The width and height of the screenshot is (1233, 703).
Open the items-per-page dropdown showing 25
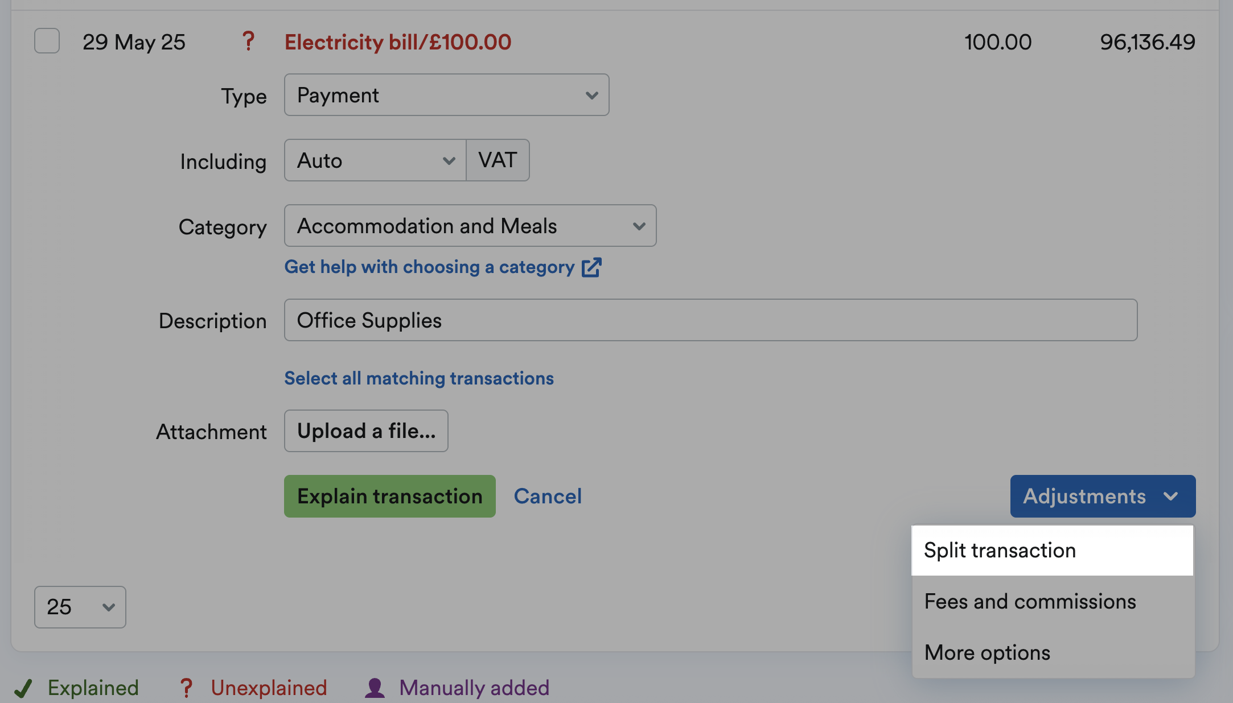[x=79, y=607]
